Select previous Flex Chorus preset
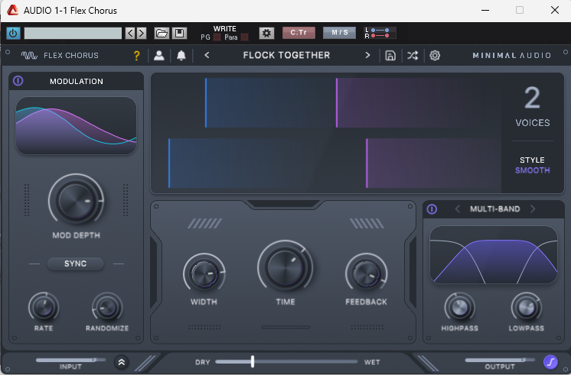 point(207,55)
